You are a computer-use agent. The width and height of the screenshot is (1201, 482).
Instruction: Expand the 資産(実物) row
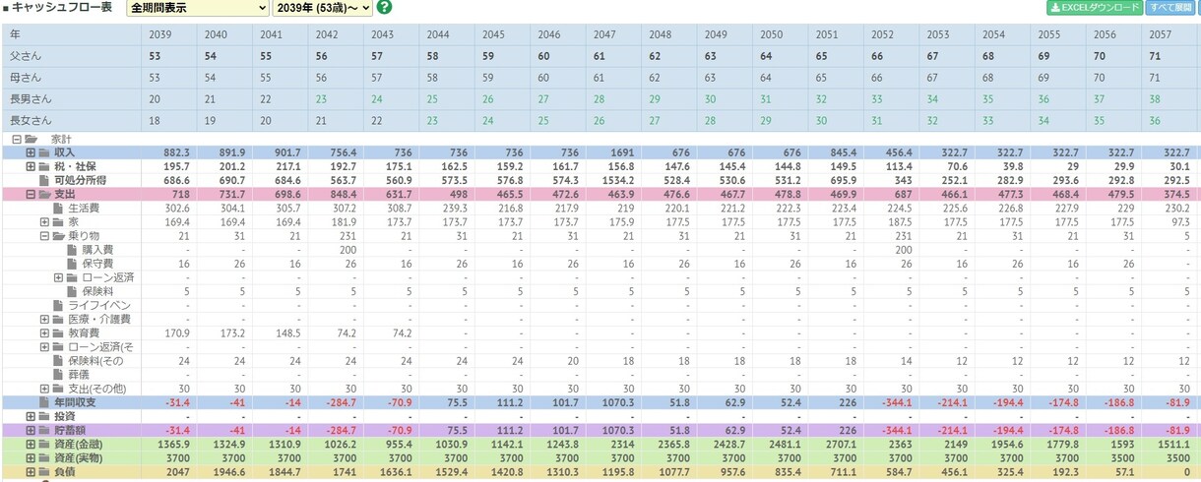tap(31, 457)
